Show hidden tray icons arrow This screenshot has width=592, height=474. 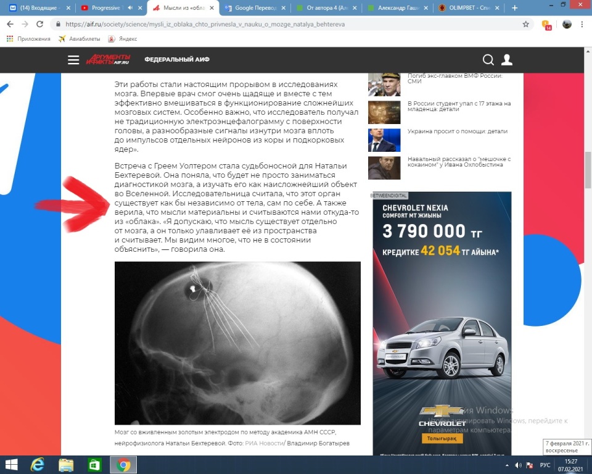click(507, 465)
